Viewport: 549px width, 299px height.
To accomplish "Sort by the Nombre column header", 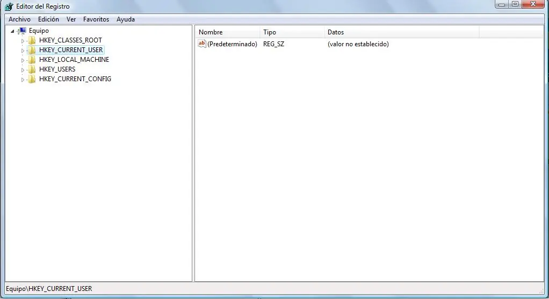I will pos(228,32).
